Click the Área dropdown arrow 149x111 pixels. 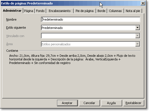tap(137, 44)
